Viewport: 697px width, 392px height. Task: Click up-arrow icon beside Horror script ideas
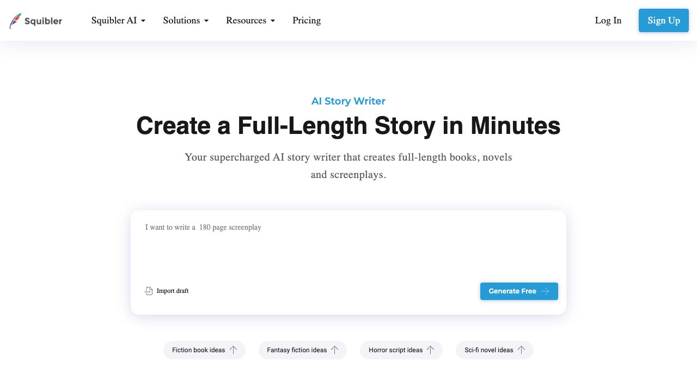[431, 350]
